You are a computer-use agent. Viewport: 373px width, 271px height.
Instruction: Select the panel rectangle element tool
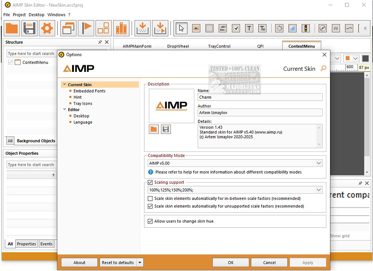point(209,29)
